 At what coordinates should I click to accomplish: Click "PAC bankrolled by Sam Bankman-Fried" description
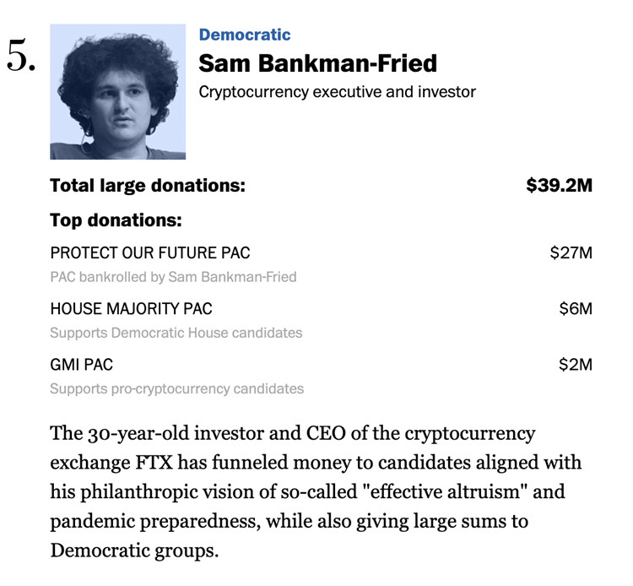[173, 277]
